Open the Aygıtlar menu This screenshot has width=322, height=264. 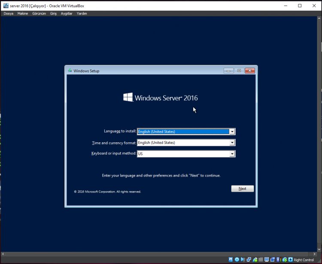pyautogui.click(x=67, y=14)
